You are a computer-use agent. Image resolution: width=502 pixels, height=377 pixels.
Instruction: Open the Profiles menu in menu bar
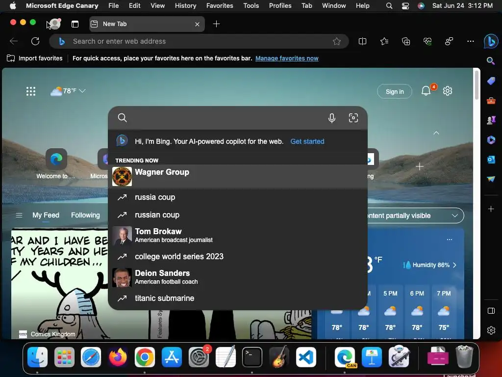pyautogui.click(x=280, y=5)
